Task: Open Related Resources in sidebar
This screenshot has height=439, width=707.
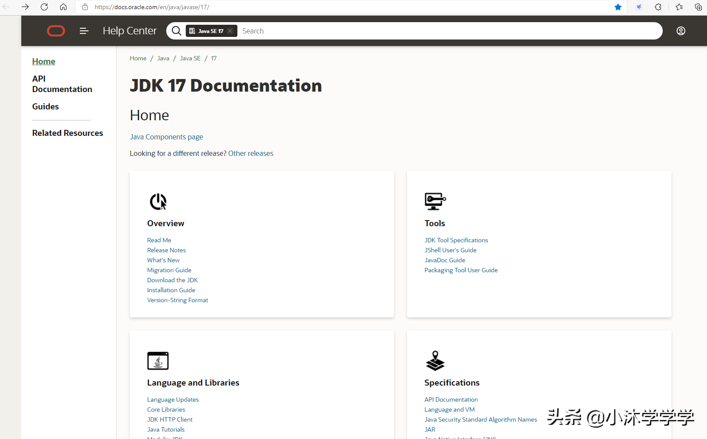Action: pyautogui.click(x=68, y=133)
